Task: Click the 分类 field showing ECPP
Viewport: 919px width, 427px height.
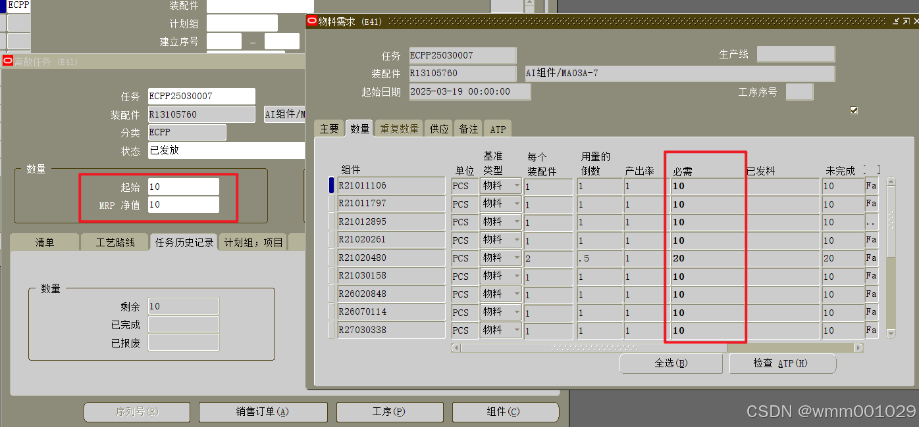Action: click(x=187, y=132)
